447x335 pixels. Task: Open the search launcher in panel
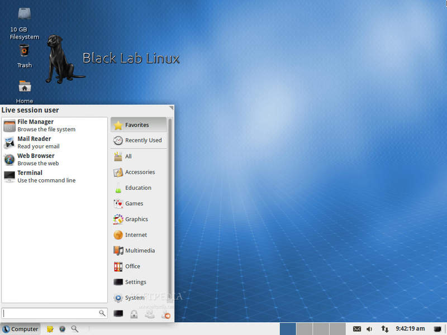[x=75, y=329]
